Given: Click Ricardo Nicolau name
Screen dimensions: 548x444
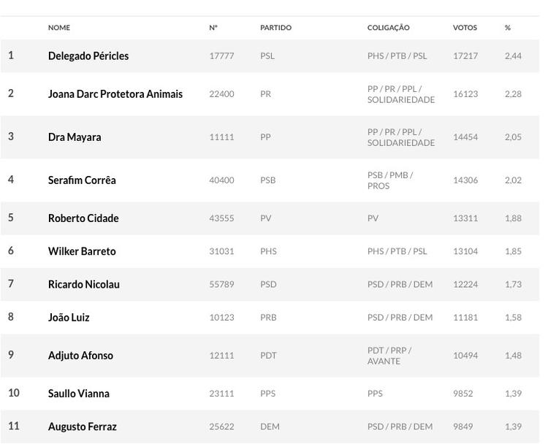Looking at the screenshot, I should 84,285.
